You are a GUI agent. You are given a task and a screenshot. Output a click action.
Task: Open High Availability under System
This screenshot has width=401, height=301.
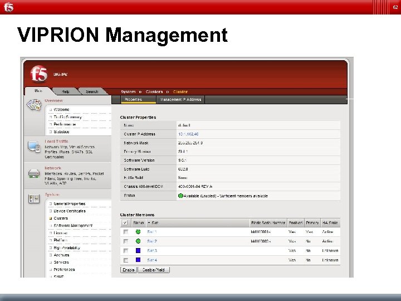(x=67, y=247)
